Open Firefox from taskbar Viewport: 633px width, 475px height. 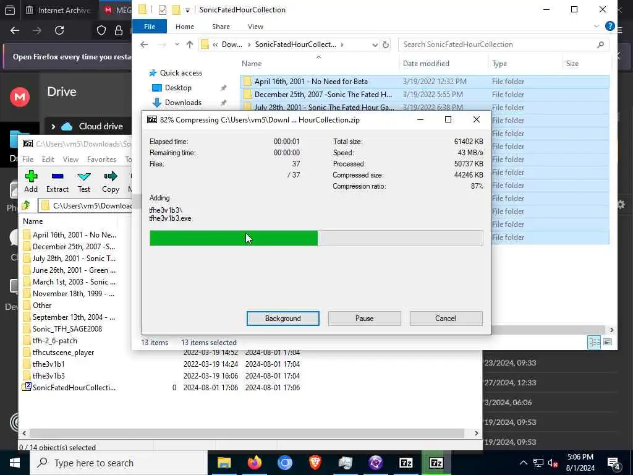click(254, 463)
